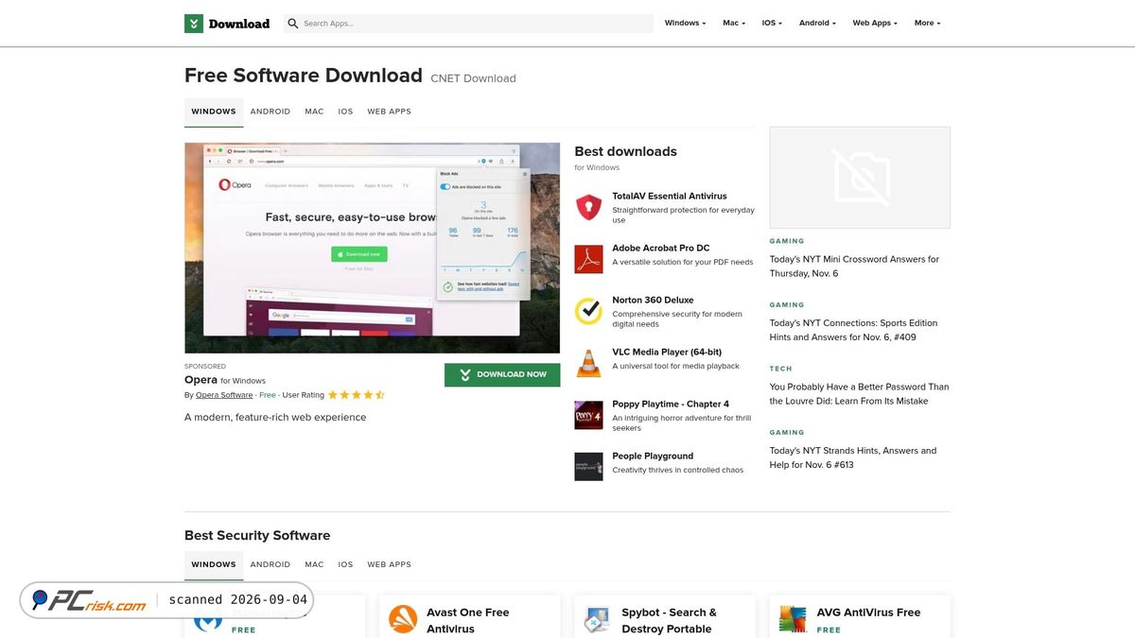Image resolution: width=1135 pixels, height=638 pixels.
Task: Click the Poppy Playtime Chapter 4 icon
Action: click(x=588, y=415)
